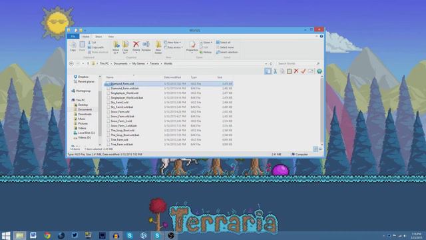This screenshot has width=426, height=240.
Task: Click the copy pages icon in lower toolbar
Action: [282, 71]
